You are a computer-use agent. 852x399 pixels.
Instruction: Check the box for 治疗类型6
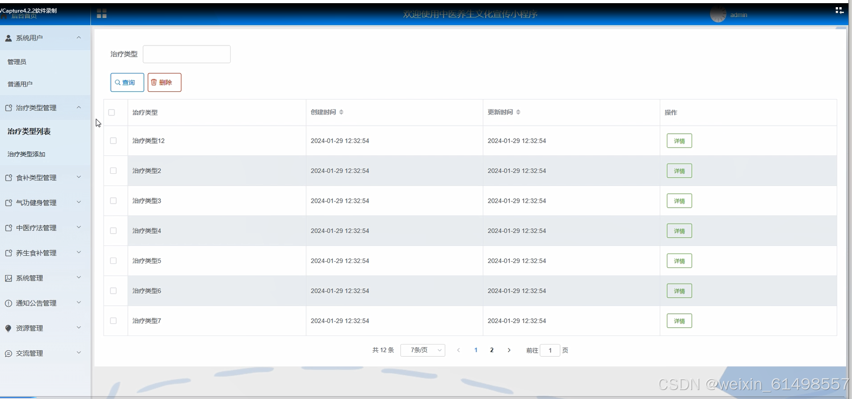[113, 291]
